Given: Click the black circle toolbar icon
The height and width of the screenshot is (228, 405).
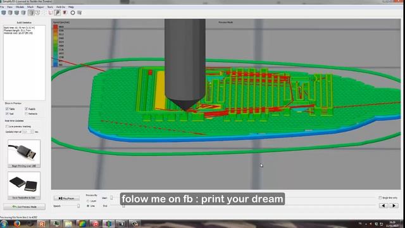Looking at the screenshot, I should click(x=73, y=13).
